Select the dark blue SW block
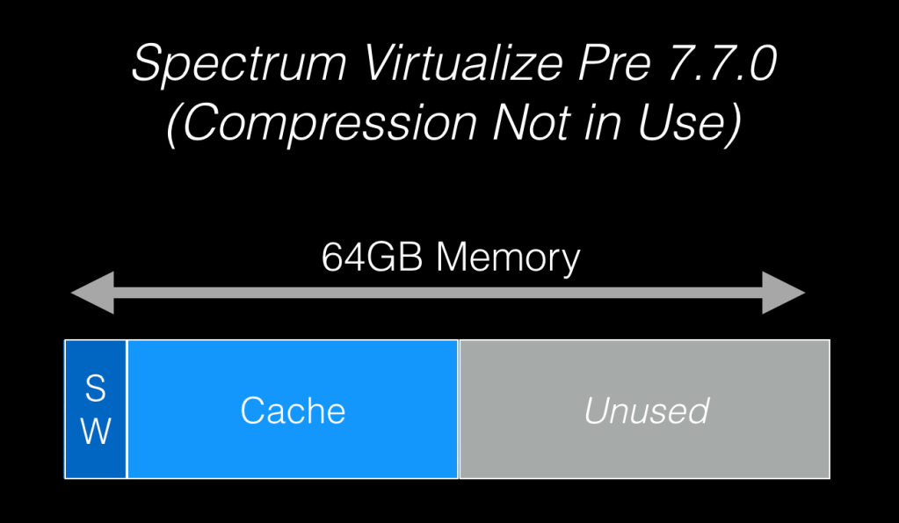The width and height of the screenshot is (899, 523). coord(96,410)
